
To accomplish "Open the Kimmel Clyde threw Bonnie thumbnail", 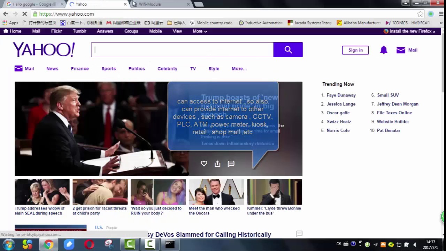I will (275, 192).
